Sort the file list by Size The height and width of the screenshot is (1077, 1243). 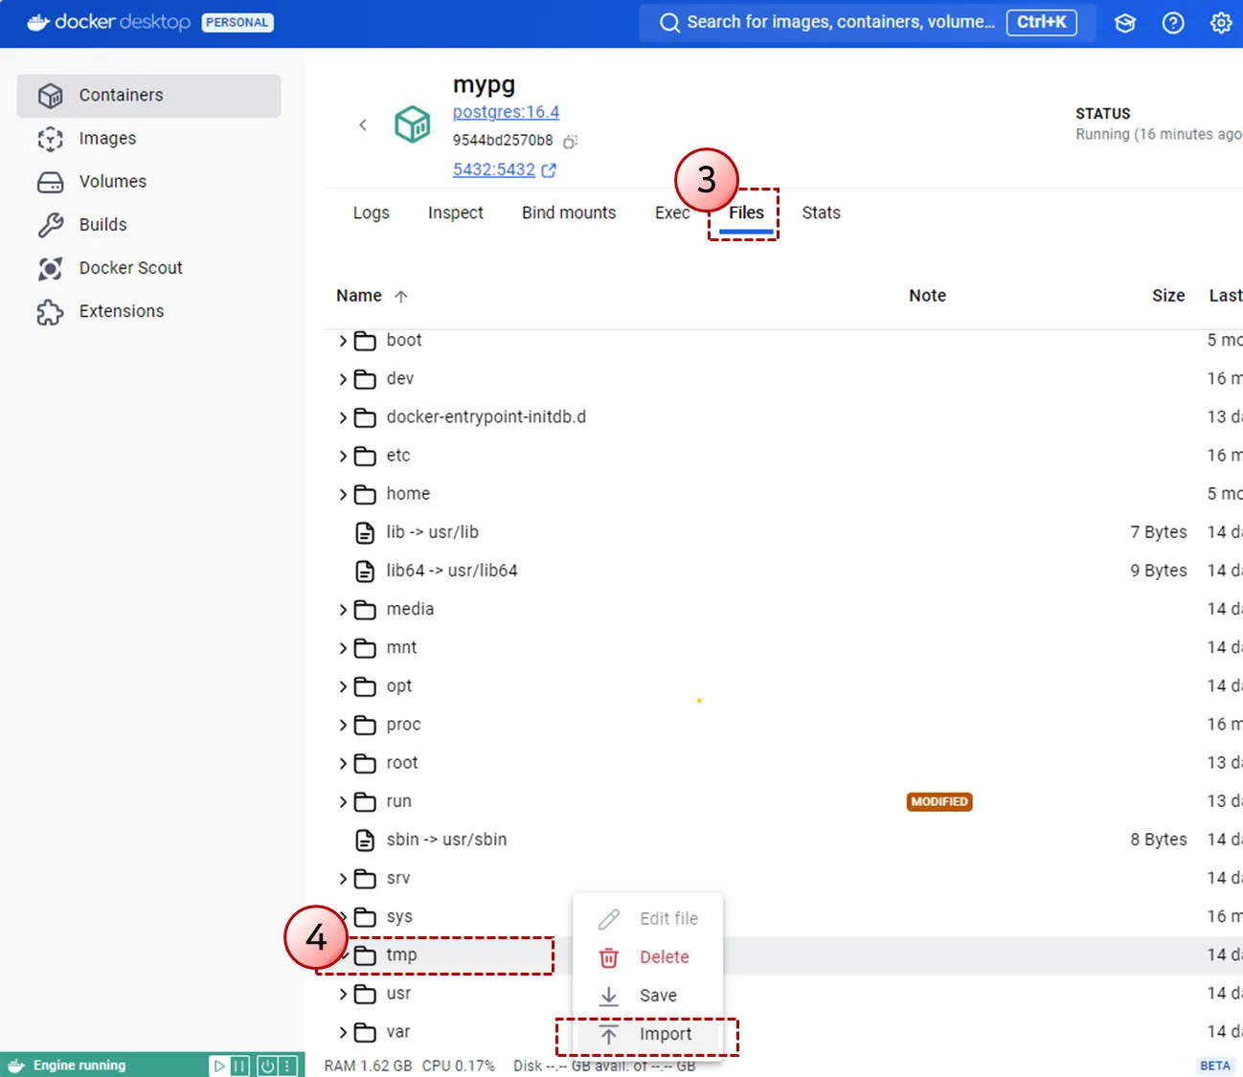(x=1168, y=296)
